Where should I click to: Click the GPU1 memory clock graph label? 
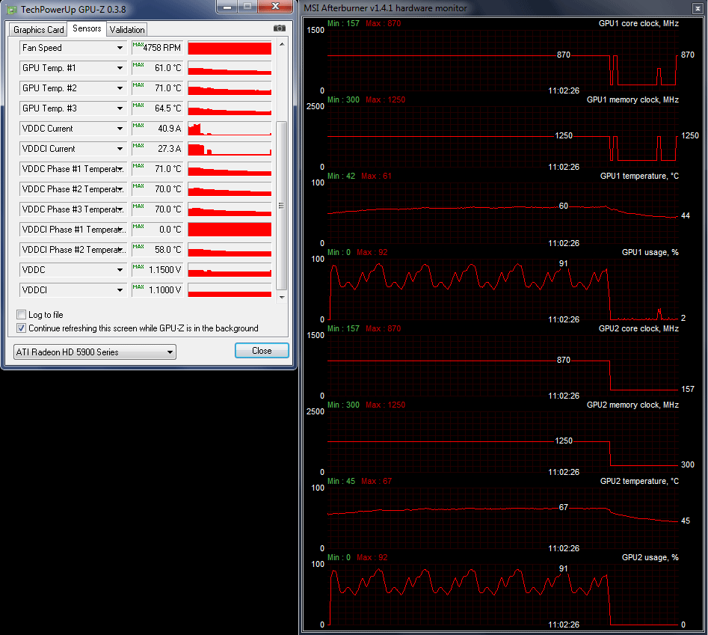[632, 99]
